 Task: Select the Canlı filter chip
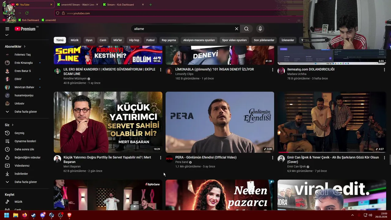coord(103,40)
